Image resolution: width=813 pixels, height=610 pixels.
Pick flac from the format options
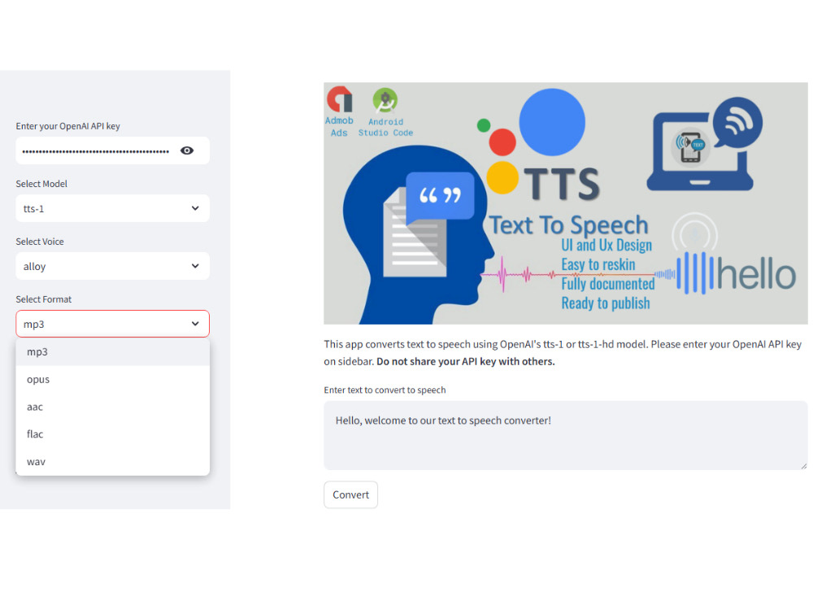pos(112,434)
